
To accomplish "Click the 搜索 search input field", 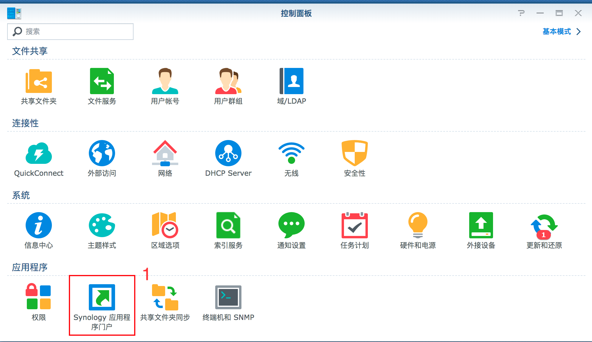I will tap(70, 32).
